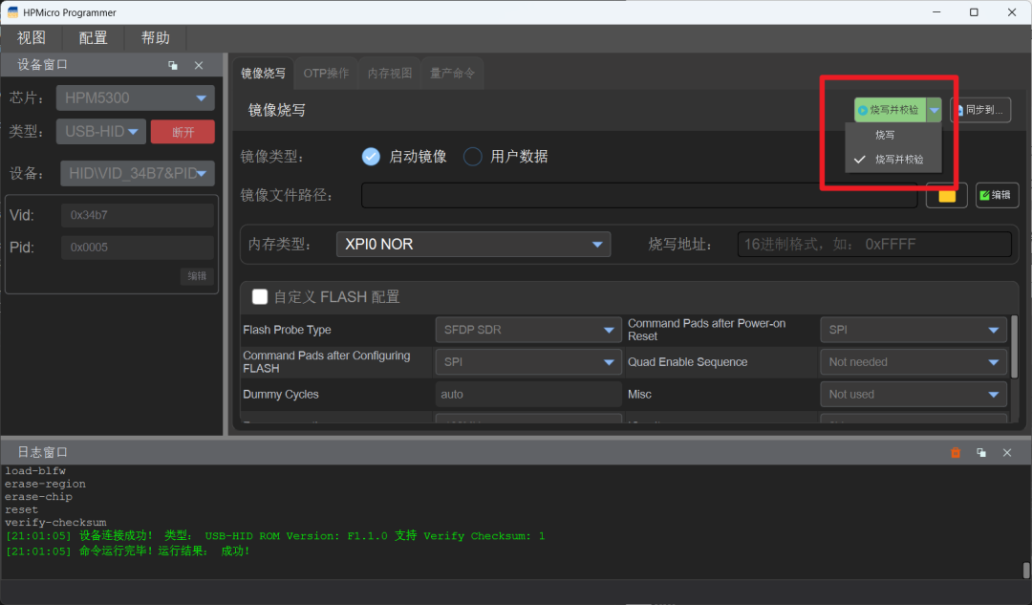Switch to 镜像烧写 tab
Image resolution: width=1032 pixels, height=605 pixels.
pyautogui.click(x=264, y=73)
